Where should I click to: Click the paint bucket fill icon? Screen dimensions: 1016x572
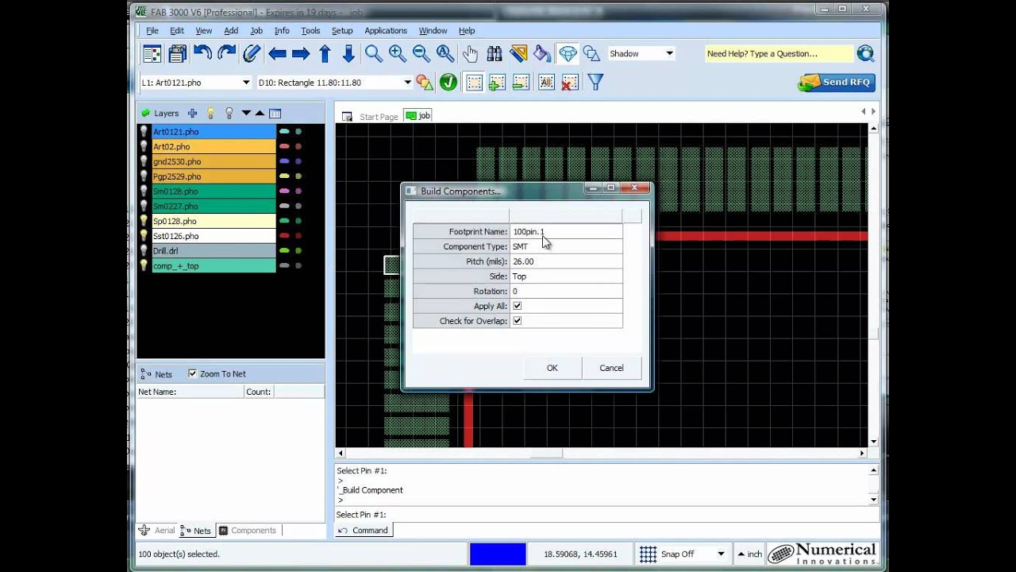[543, 53]
